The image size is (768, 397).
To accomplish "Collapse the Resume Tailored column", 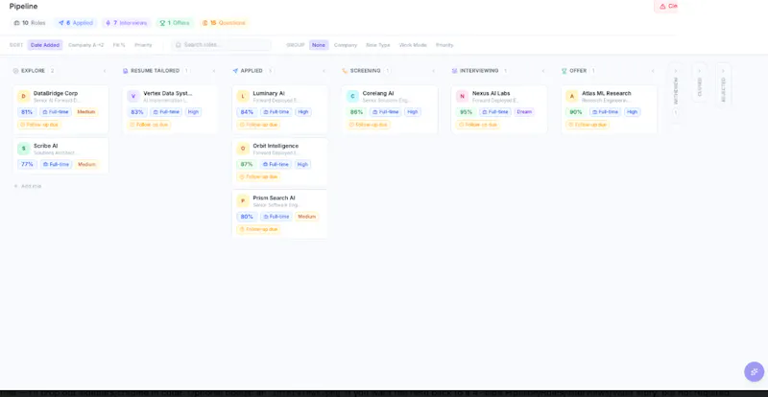I will point(214,71).
